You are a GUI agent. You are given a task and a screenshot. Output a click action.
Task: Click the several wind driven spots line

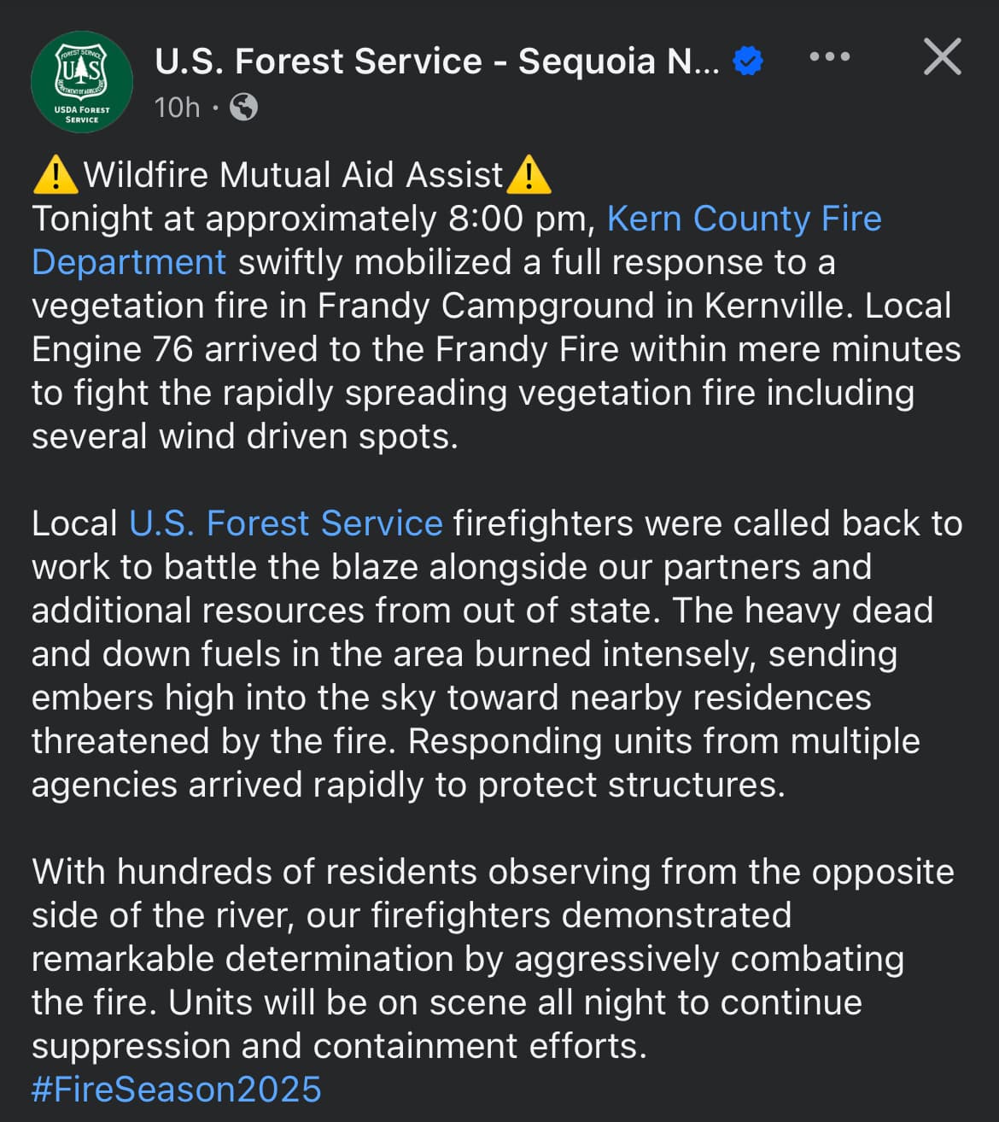[245, 436]
